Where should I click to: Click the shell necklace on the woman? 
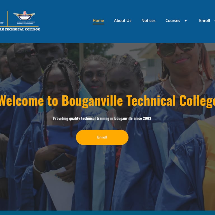186,87
